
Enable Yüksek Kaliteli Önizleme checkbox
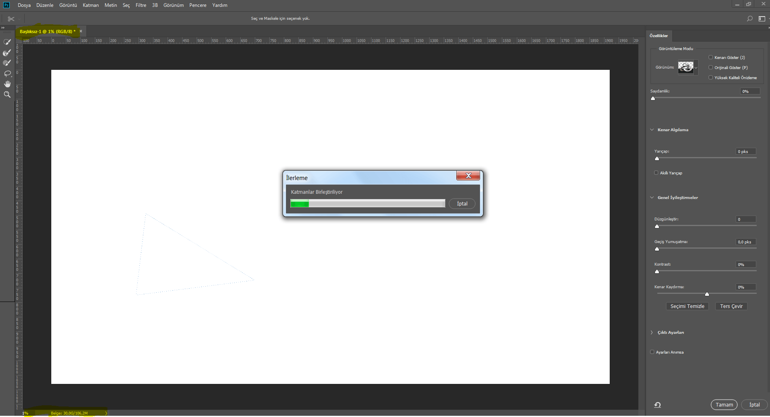pyautogui.click(x=711, y=78)
